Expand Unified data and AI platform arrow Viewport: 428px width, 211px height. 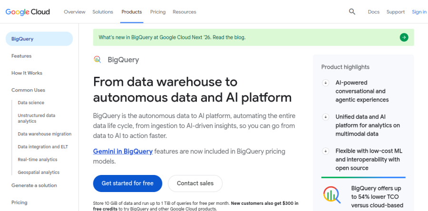tap(325, 117)
